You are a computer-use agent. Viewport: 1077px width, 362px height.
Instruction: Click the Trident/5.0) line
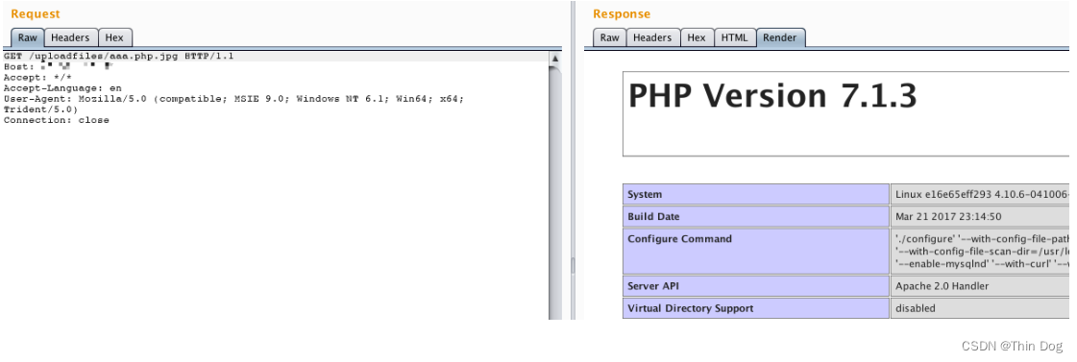pyautogui.click(x=40, y=109)
